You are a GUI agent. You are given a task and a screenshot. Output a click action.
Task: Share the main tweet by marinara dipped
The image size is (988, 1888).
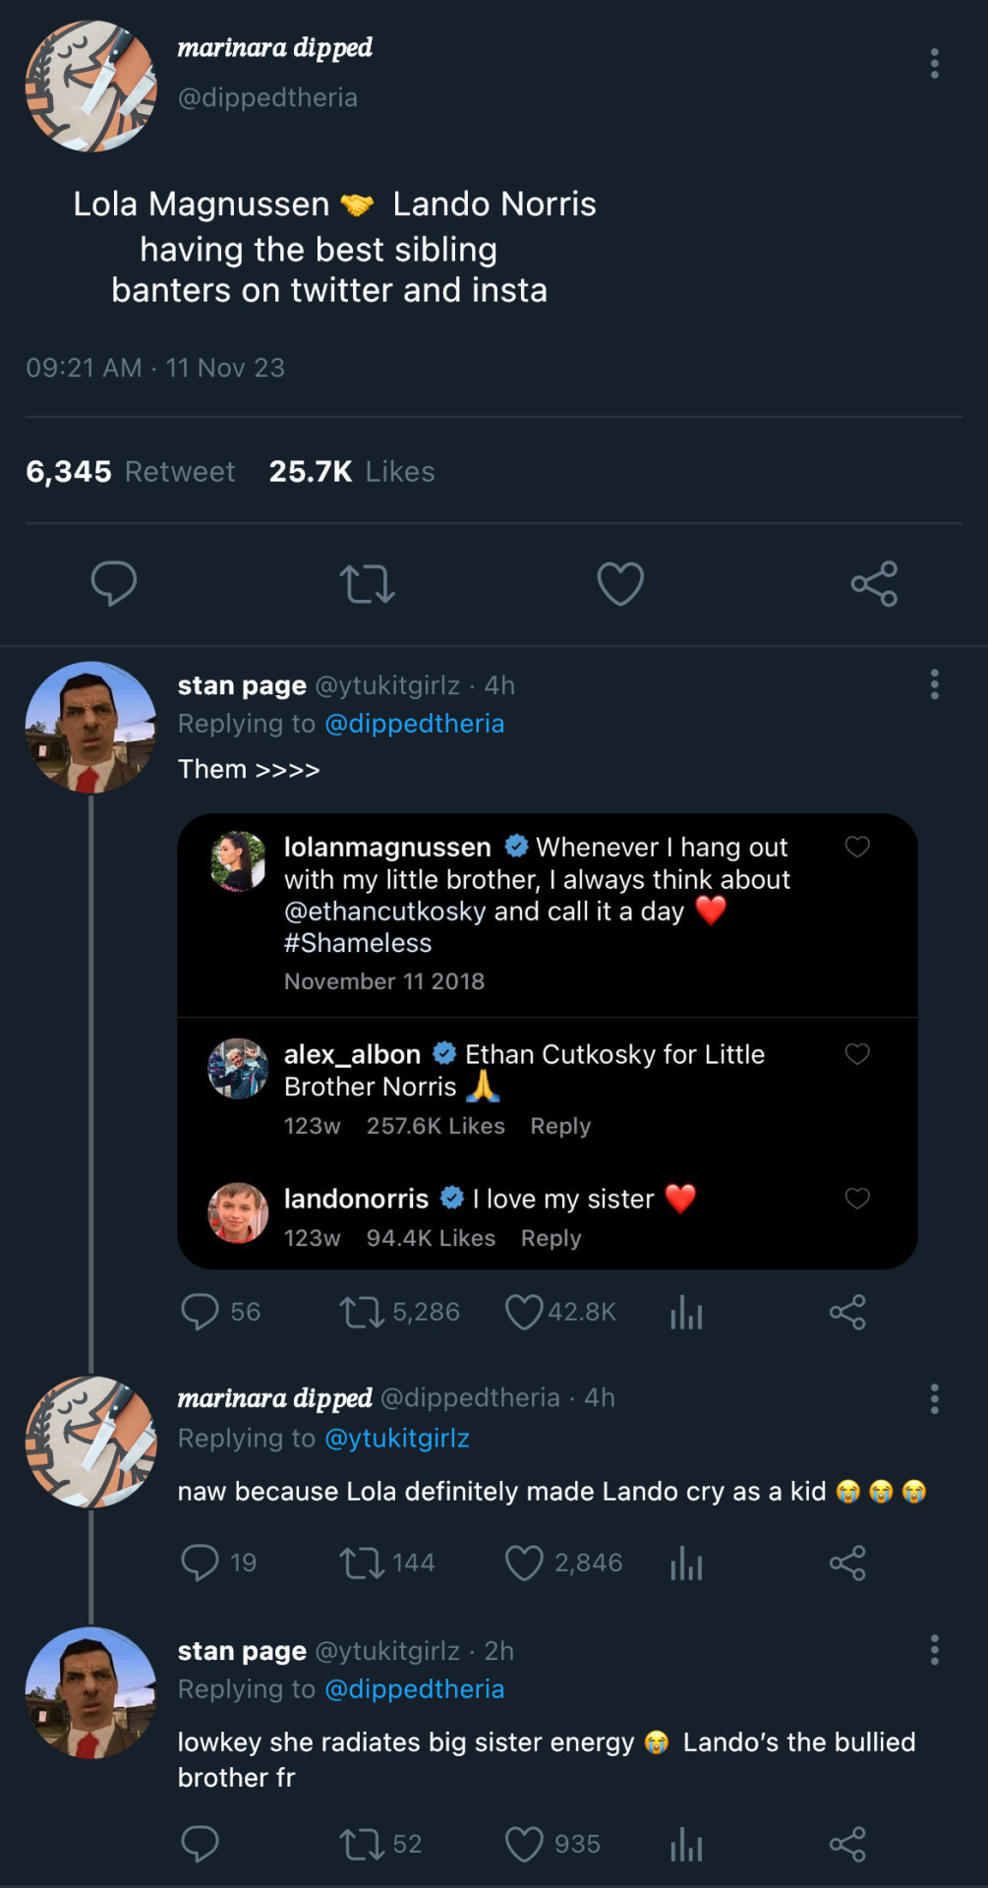pyautogui.click(x=874, y=583)
